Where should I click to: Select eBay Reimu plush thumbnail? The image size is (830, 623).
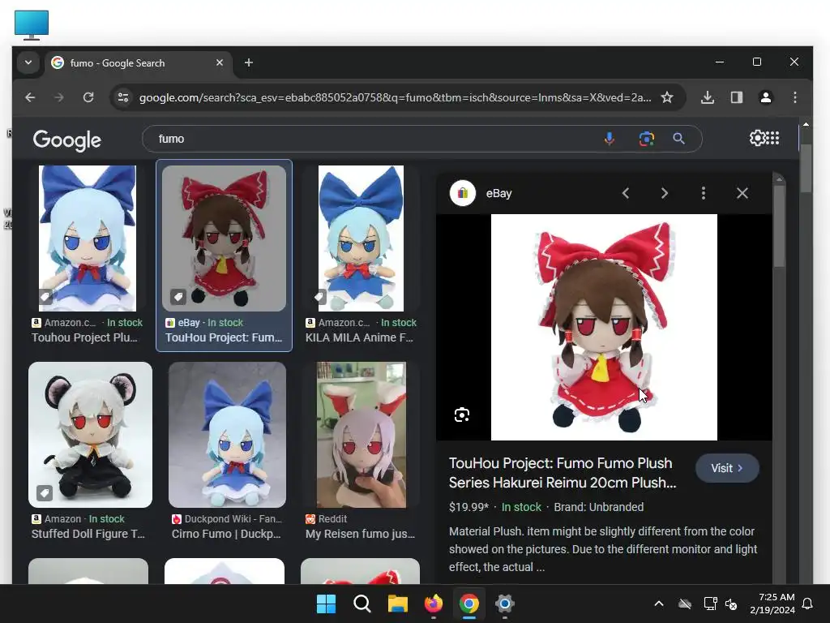click(224, 238)
